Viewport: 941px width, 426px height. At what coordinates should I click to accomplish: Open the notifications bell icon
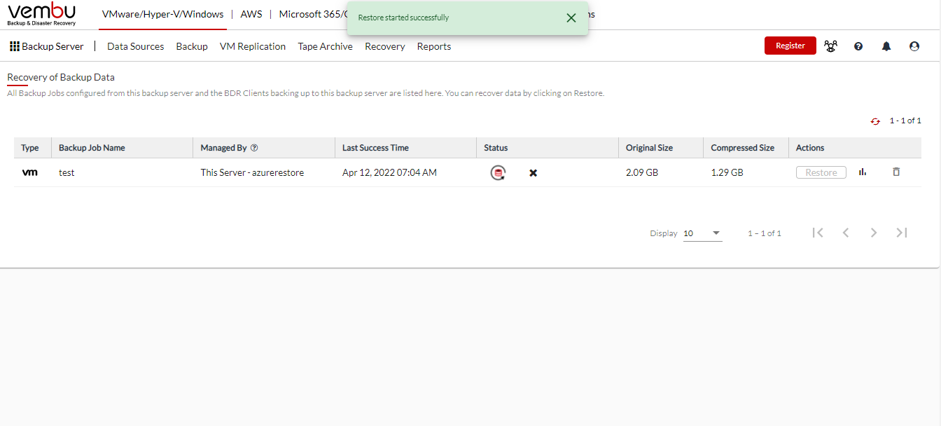[886, 46]
